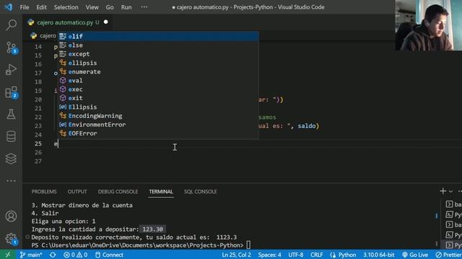Synchronize changes via the sync icon
Screen dimensions: 462x259
click(x=53, y=255)
